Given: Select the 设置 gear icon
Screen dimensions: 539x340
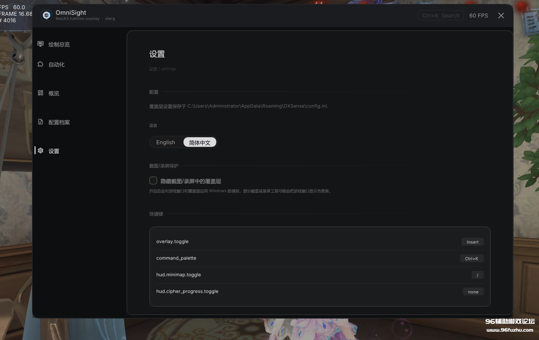Looking at the screenshot, I should pos(40,151).
